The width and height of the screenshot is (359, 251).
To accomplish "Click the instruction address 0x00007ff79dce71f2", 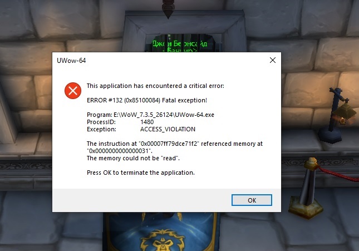I will click(169, 144).
